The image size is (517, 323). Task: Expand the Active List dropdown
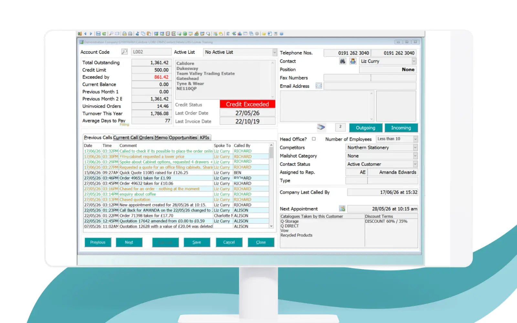pos(275,52)
